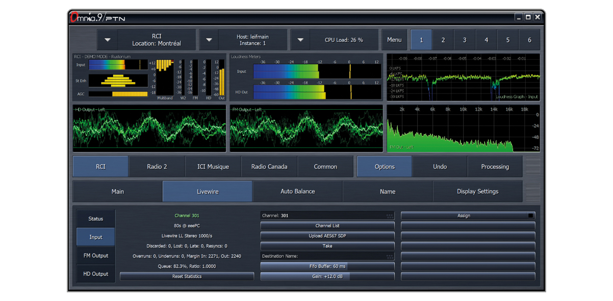Screen dimensions: 613x301
Task: Select preset slot 5
Action: (508, 40)
